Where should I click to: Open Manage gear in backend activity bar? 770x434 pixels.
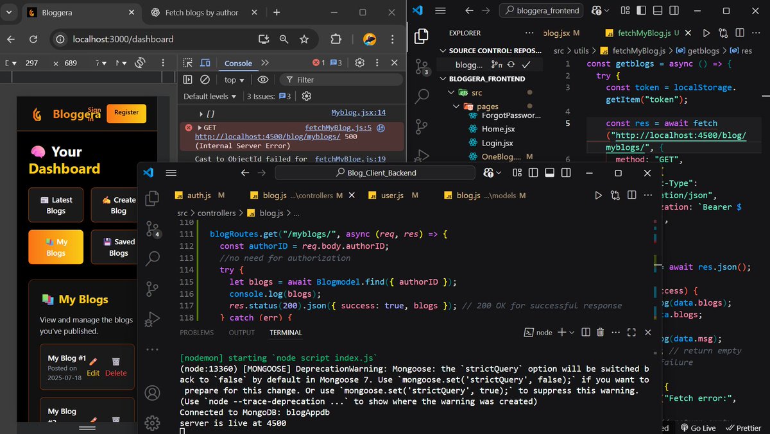tap(152, 422)
